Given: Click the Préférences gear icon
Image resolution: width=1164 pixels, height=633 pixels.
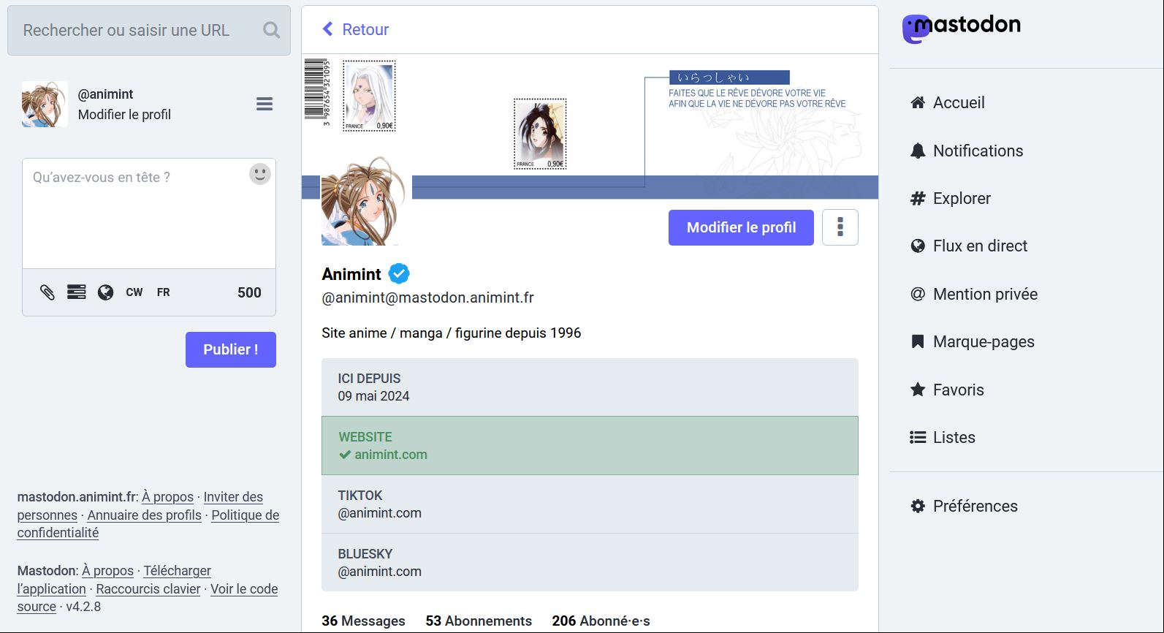Looking at the screenshot, I should tap(918, 506).
